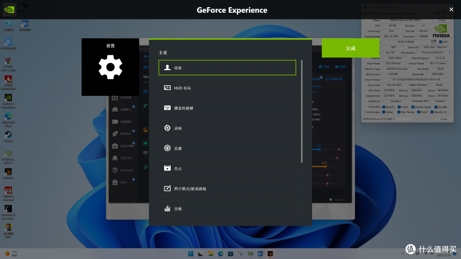461x259 pixels.
Task: Open the Cyberpunk 2077 desktop shortcut
Action: coord(8,231)
